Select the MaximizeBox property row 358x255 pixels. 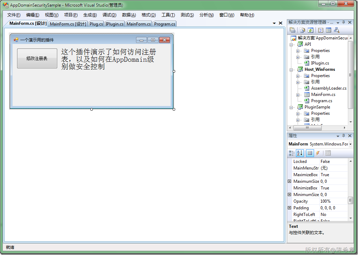(x=320, y=175)
